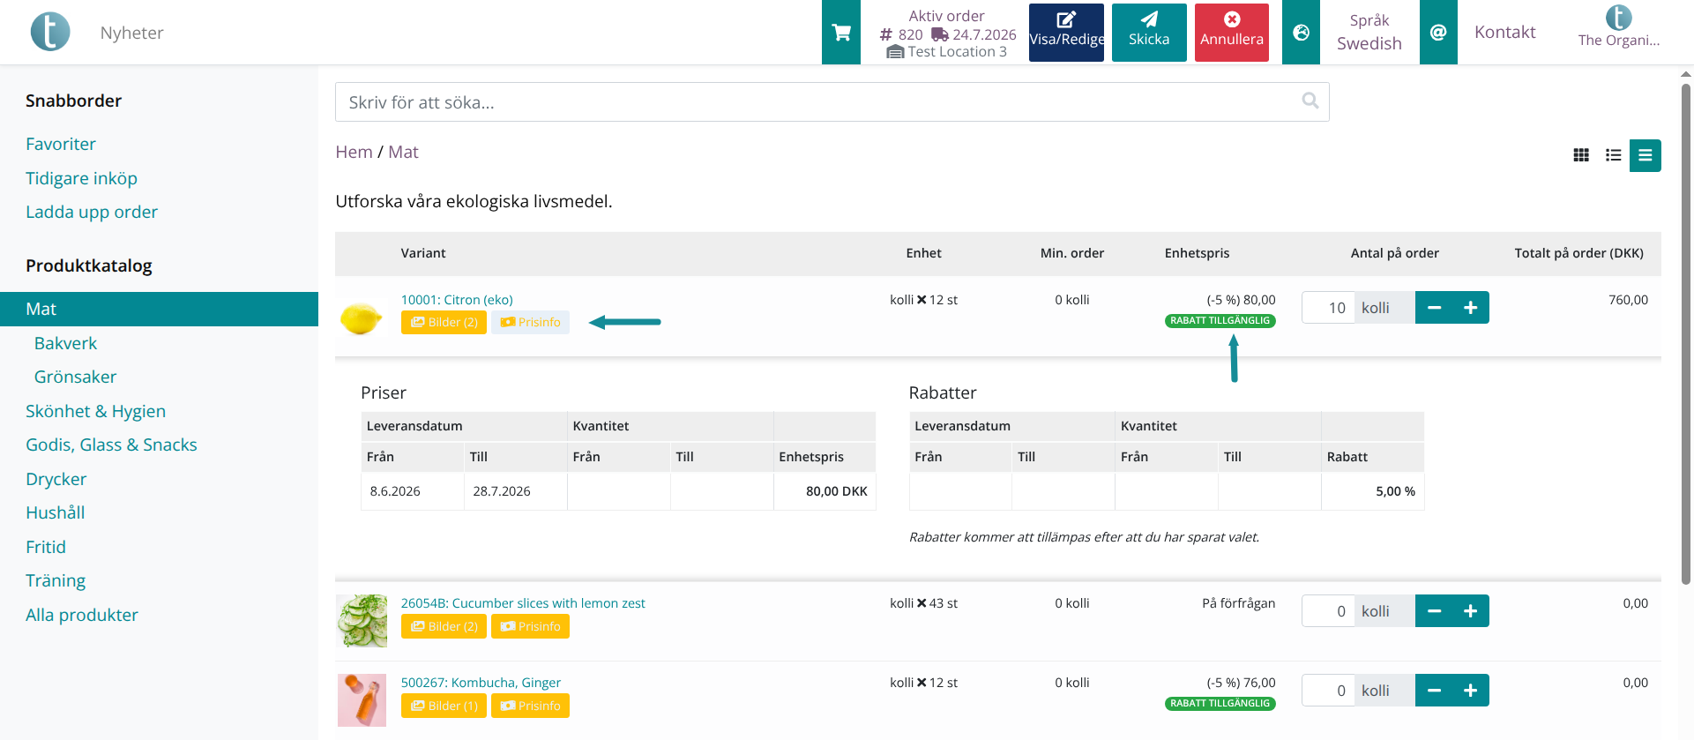The height and width of the screenshot is (740, 1694).
Task: Open product link 10001: Citron (eko)
Action: [457, 300]
